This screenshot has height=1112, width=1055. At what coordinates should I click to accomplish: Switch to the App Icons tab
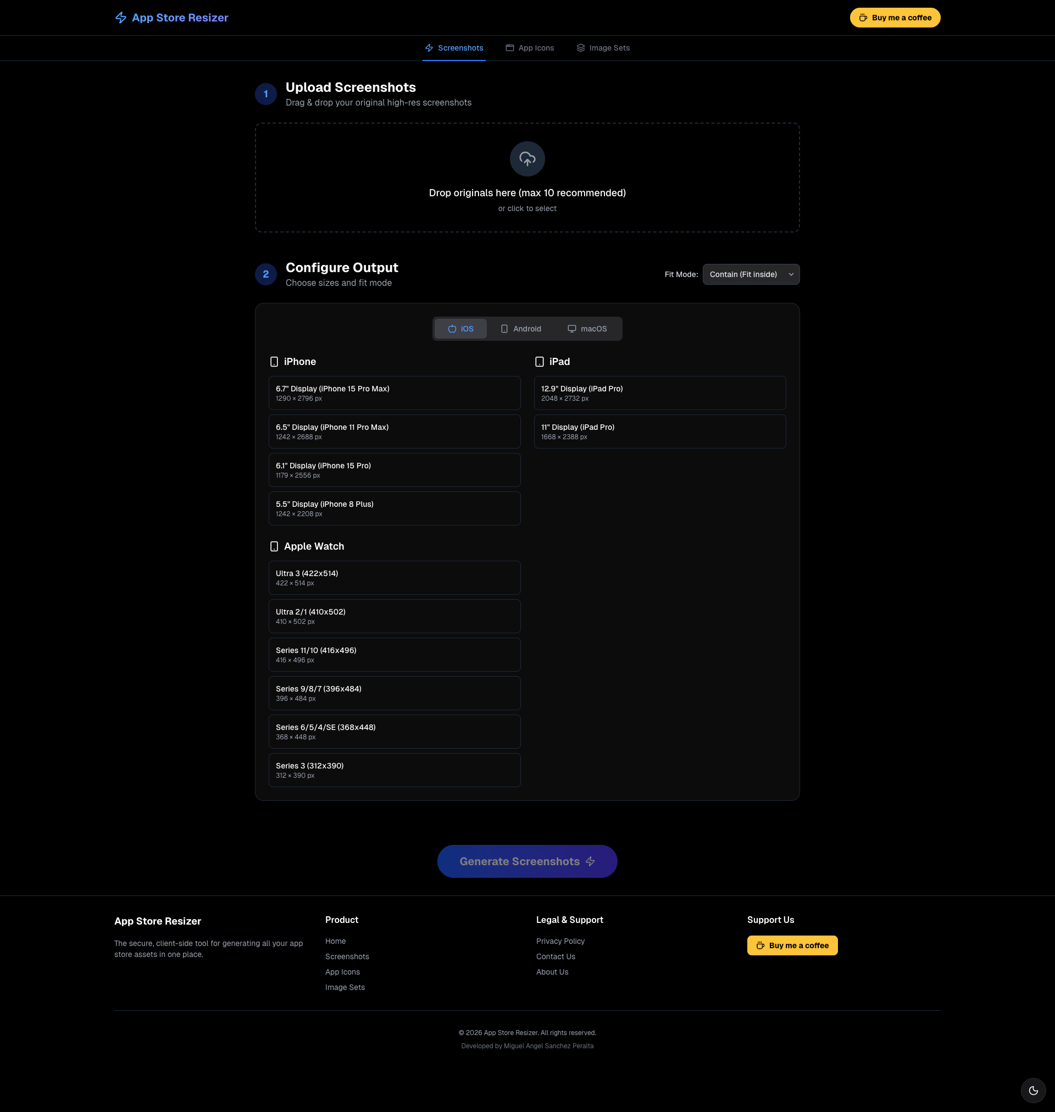click(x=530, y=48)
